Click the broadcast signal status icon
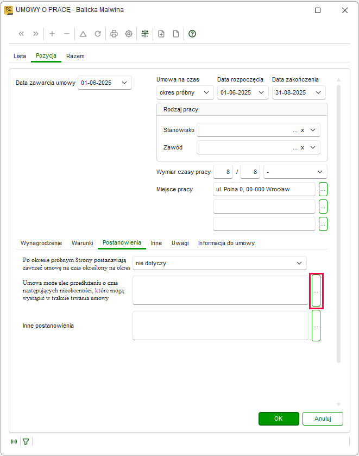 [x=14, y=442]
